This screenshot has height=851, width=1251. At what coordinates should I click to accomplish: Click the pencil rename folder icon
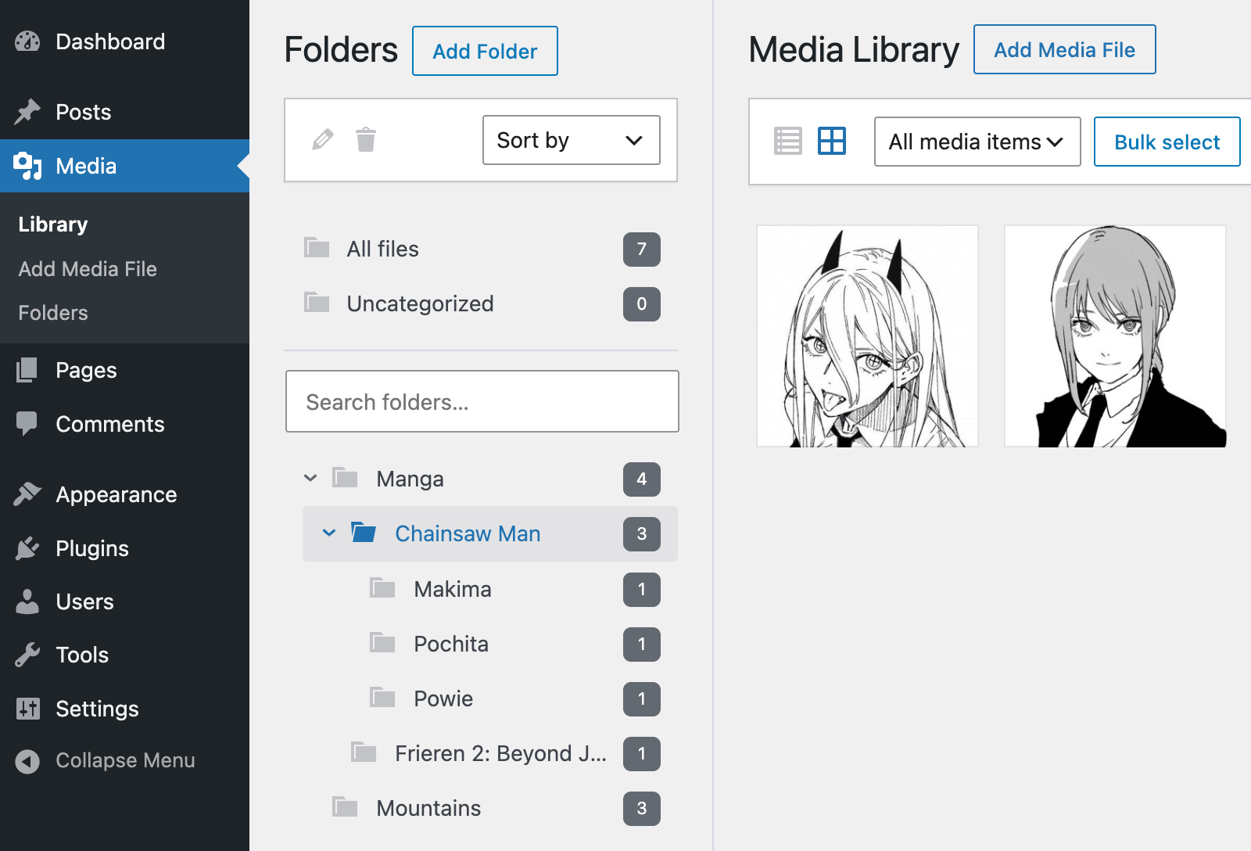pos(322,140)
